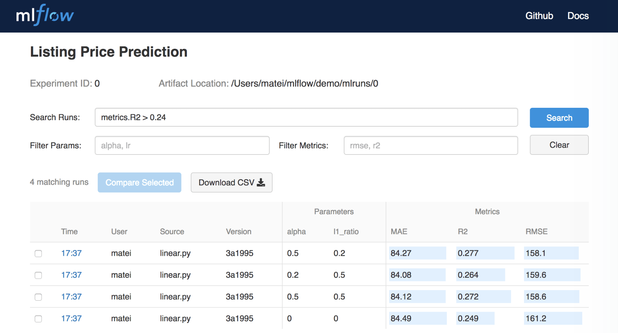Open the 17:37 run with R2 0.277
This screenshot has width=618, height=333.
point(71,253)
